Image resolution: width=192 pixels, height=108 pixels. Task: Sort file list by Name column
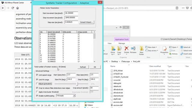click(x=113, y=66)
